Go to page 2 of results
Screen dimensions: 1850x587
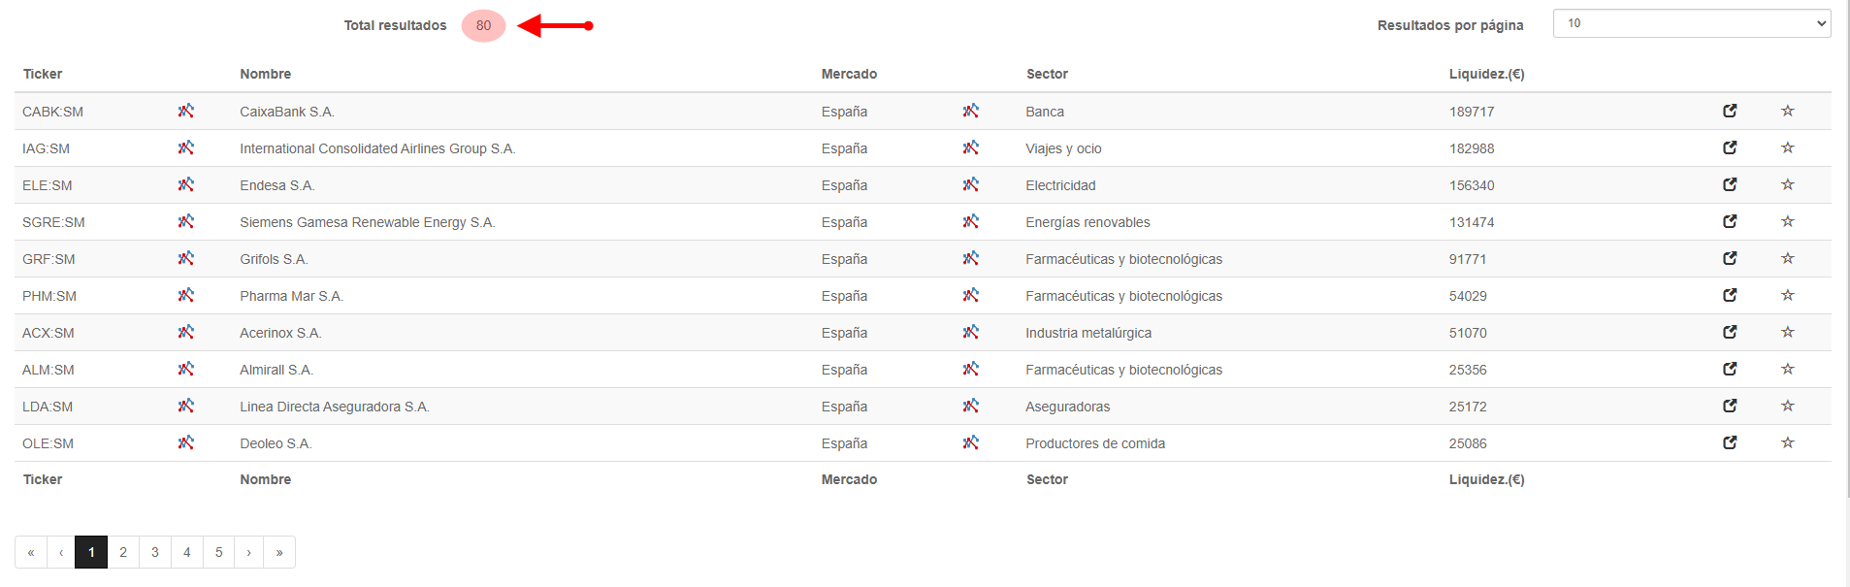click(123, 552)
